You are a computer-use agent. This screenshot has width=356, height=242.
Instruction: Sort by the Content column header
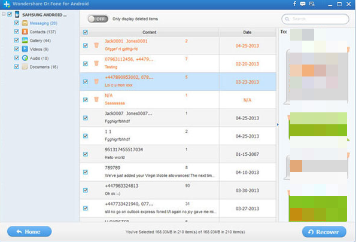point(149,32)
